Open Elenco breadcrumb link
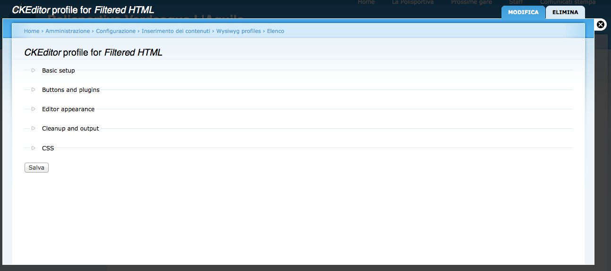 point(275,31)
